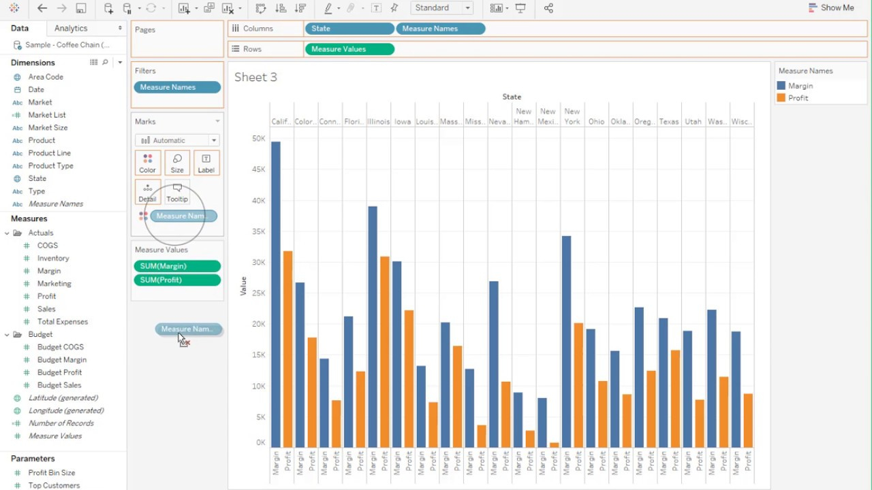Open the Label mark settings
This screenshot has height=490, width=872.
(x=206, y=163)
